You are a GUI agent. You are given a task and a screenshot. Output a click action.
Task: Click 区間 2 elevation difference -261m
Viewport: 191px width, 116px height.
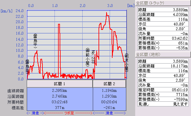point(109,108)
